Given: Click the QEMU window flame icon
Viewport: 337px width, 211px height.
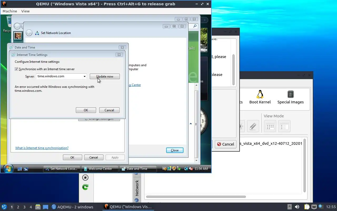Looking at the screenshot, I should 4,4.
